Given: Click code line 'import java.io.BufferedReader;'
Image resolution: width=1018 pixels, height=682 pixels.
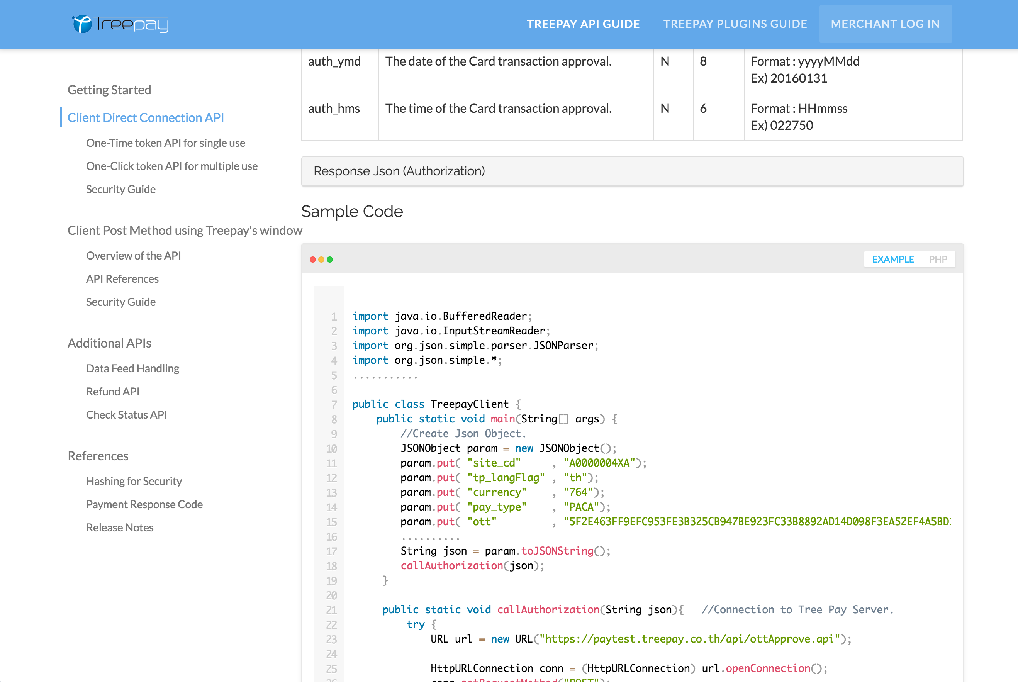Looking at the screenshot, I should click(x=442, y=316).
